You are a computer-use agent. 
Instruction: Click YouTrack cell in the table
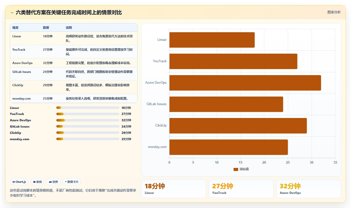19,50
